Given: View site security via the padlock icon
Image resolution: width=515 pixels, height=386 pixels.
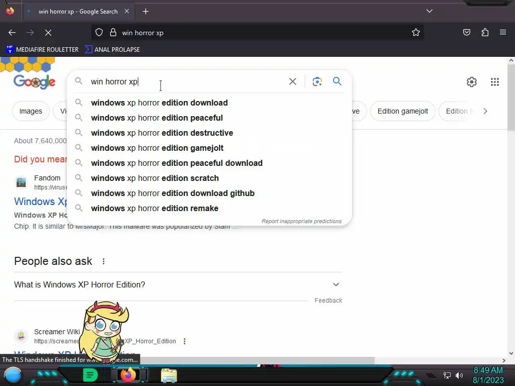Looking at the screenshot, I should click(113, 33).
